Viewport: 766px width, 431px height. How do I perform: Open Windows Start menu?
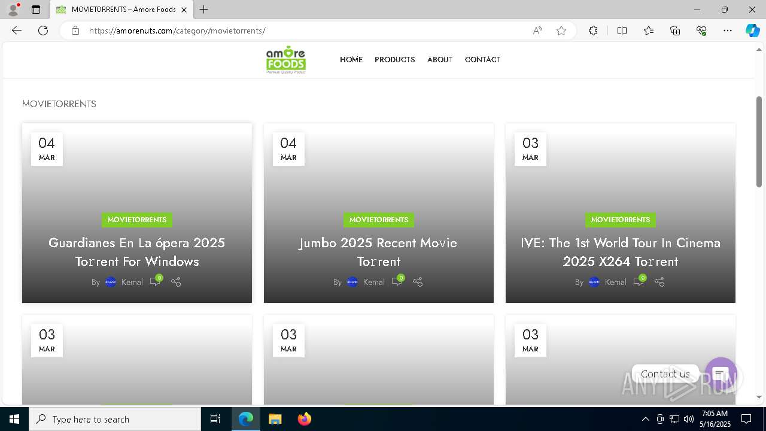point(14,419)
